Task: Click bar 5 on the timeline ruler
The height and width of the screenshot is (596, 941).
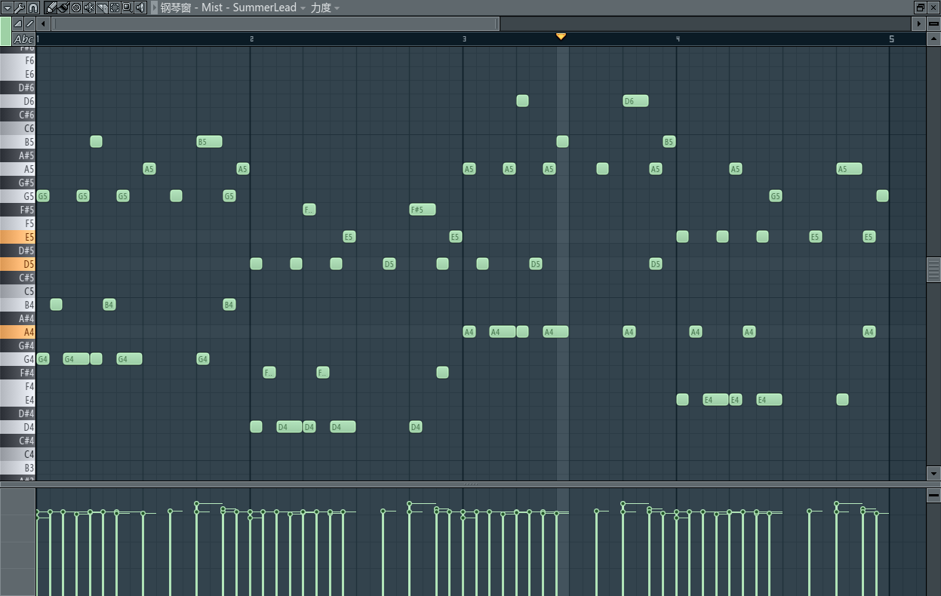Action: coord(891,38)
